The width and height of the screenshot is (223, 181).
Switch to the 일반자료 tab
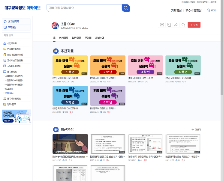(x=76, y=38)
